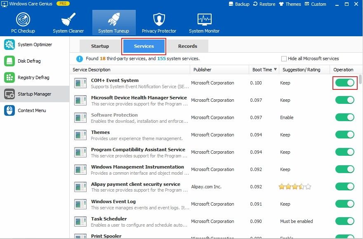This screenshot has height=239, width=363.
Task: Open the Records tab
Action: pos(188,46)
